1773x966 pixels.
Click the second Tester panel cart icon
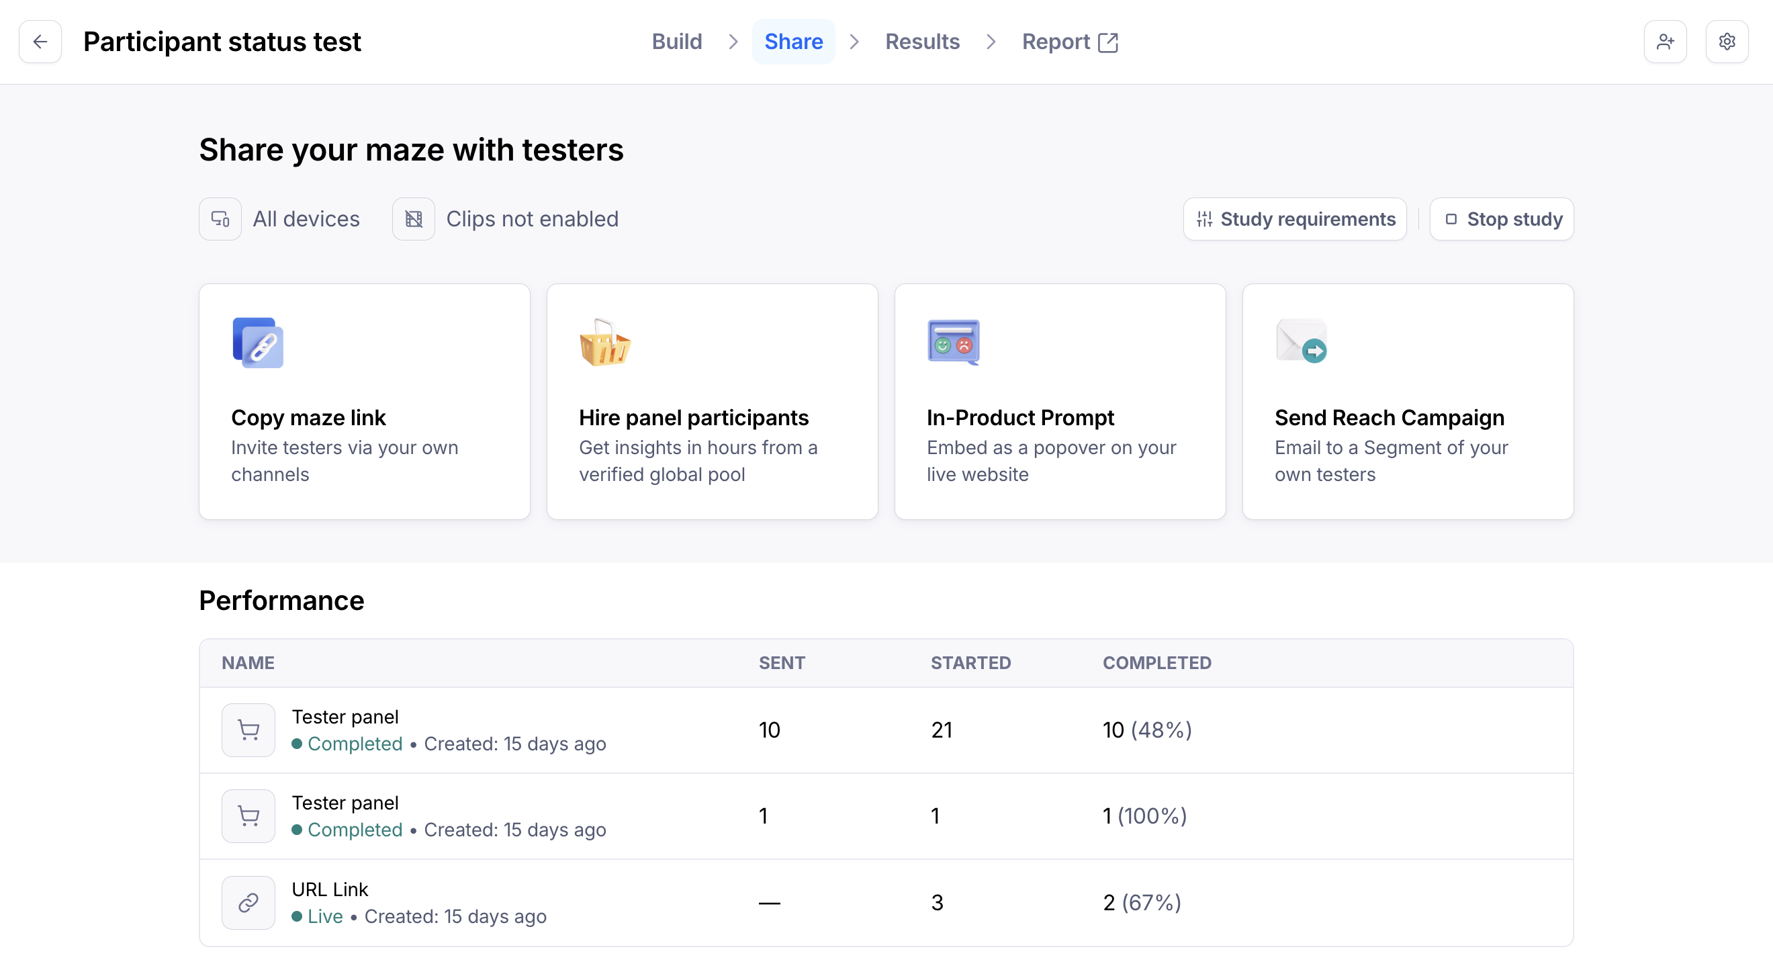[248, 816]
